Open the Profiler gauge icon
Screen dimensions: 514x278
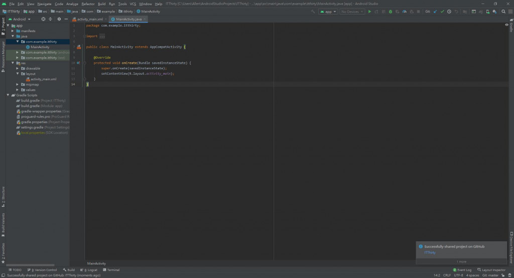405,12
